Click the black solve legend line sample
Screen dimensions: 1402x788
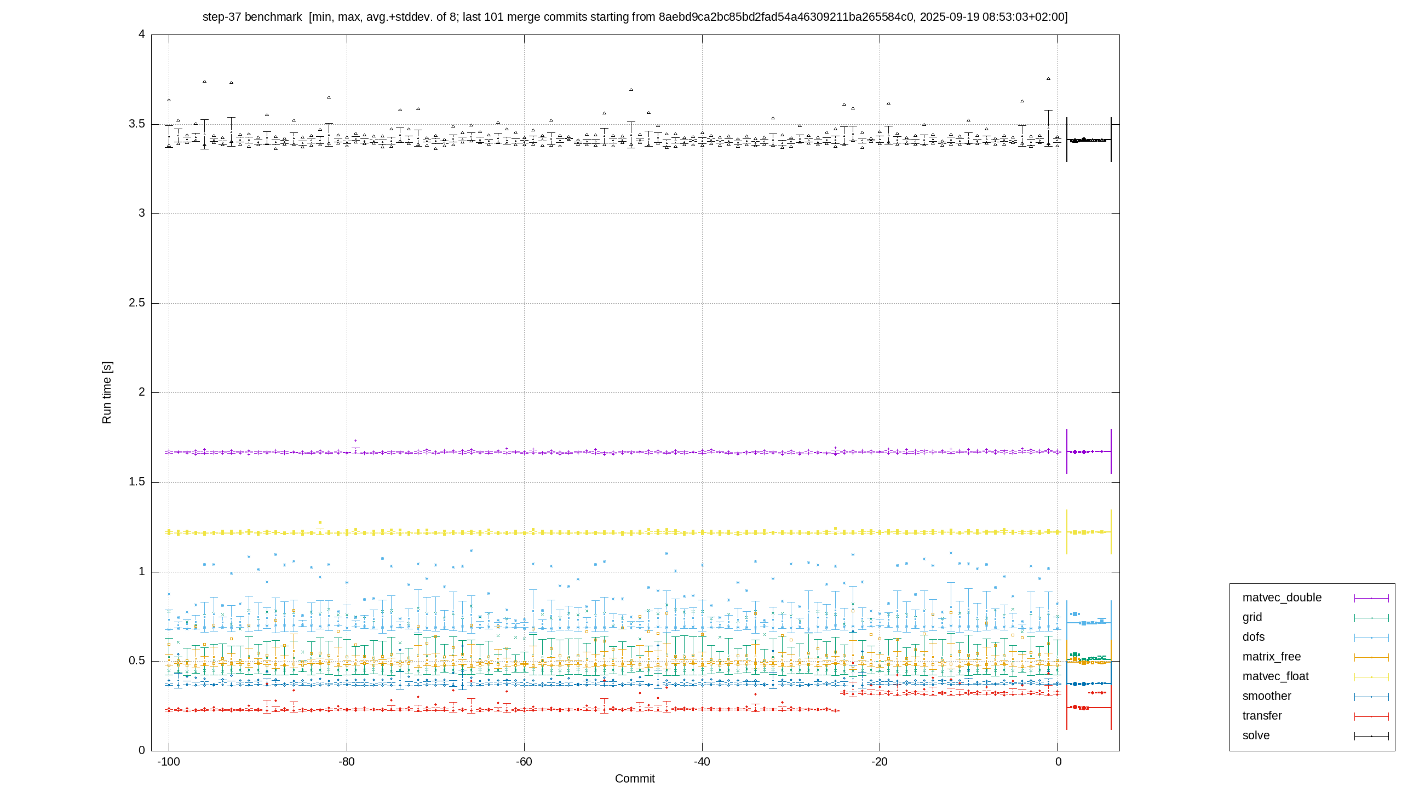tap(1371, 736)
